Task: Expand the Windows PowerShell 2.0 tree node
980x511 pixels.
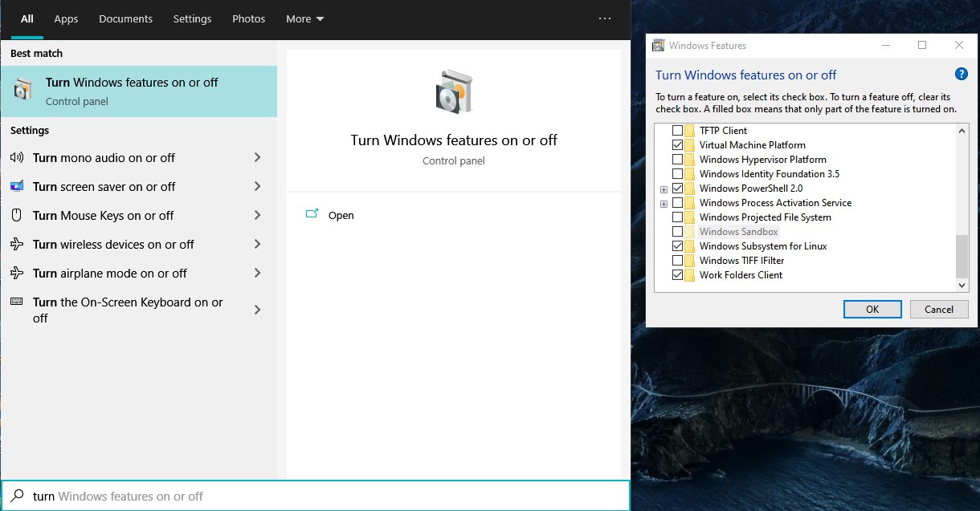Action: 664,189
